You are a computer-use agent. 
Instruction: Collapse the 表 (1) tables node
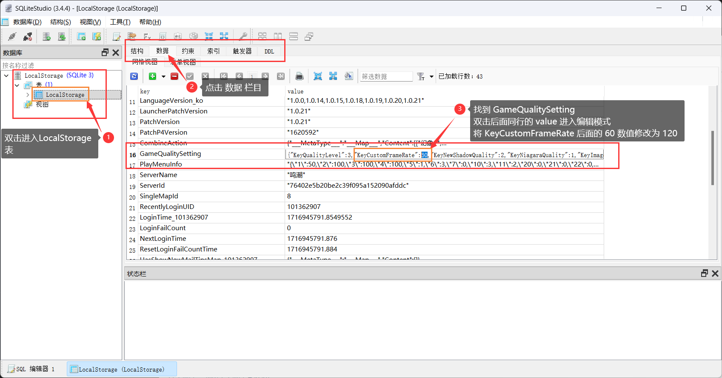coord(17,85)
